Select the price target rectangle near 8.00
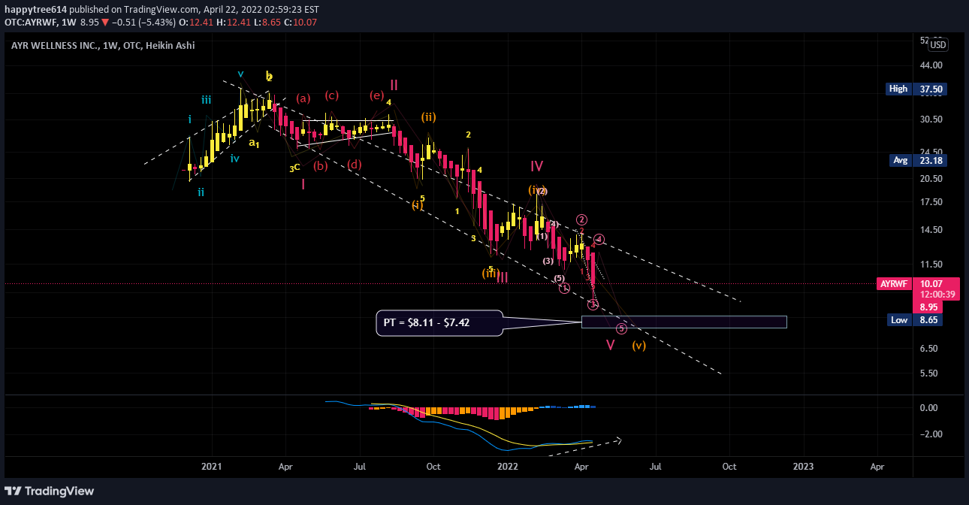969x505 pixels. (x=684, y=322)
